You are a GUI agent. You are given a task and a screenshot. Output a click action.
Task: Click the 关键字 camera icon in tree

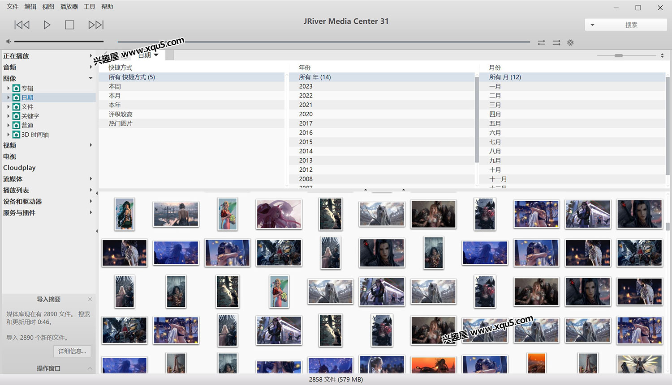pos(16,116)
